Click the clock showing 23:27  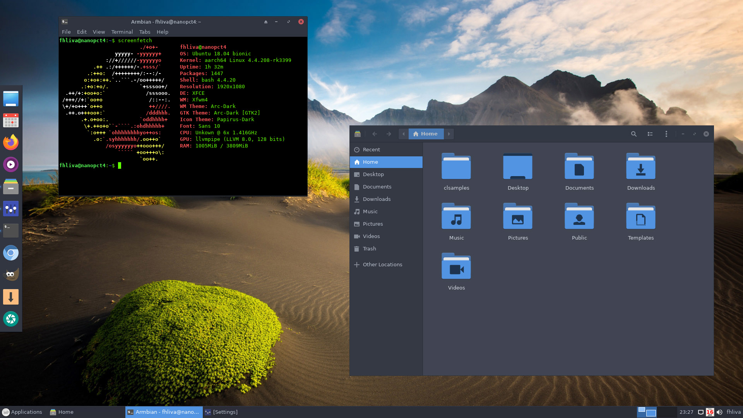click(687, 412)
